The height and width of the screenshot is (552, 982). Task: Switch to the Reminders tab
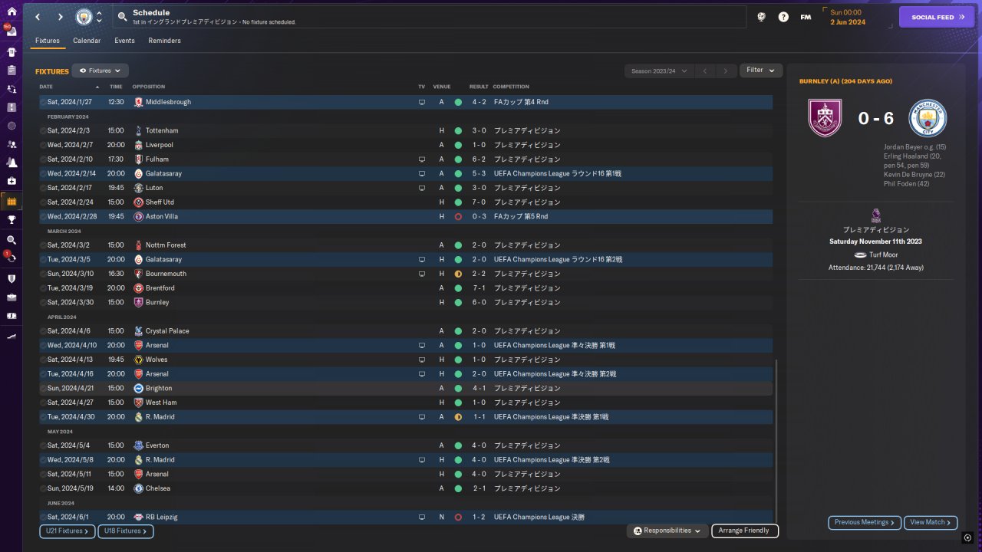(x=165, y=41)
